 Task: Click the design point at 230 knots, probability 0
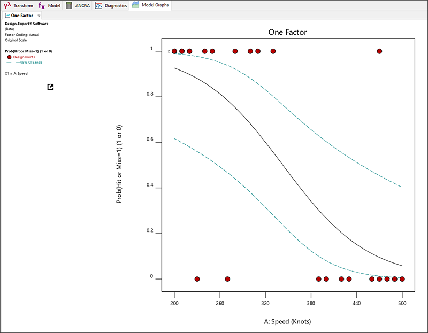point(197,279)
